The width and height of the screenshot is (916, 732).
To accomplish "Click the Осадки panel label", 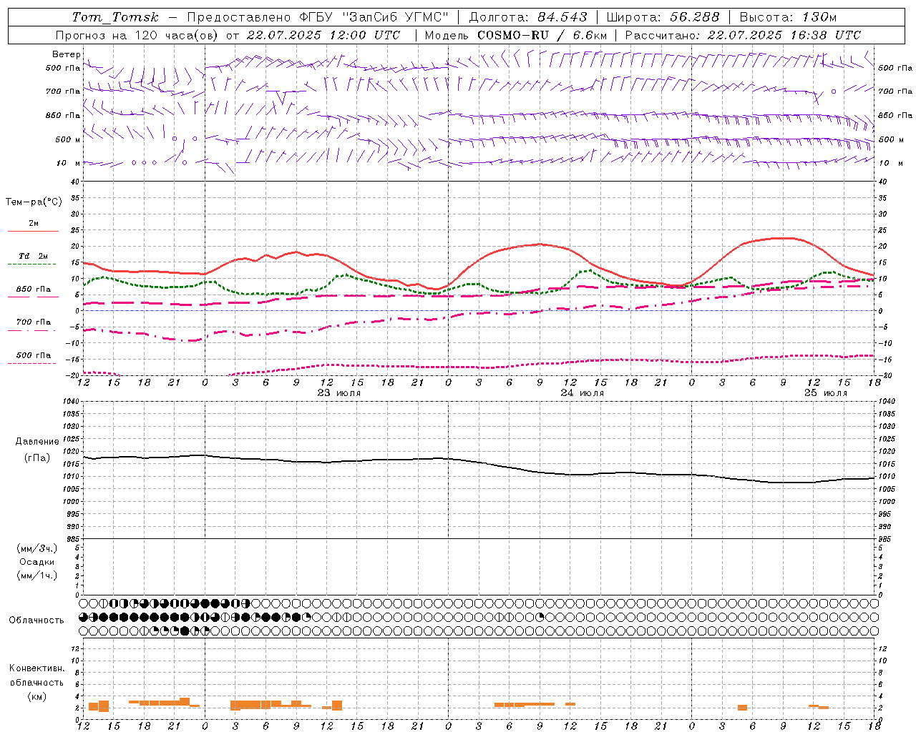I will 37,562.
